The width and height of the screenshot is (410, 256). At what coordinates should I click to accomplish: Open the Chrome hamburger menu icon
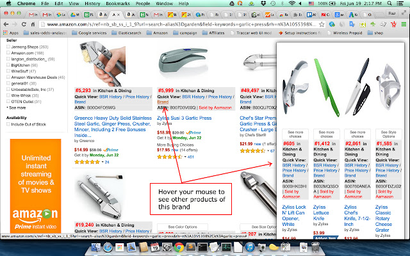pos(404,24)
